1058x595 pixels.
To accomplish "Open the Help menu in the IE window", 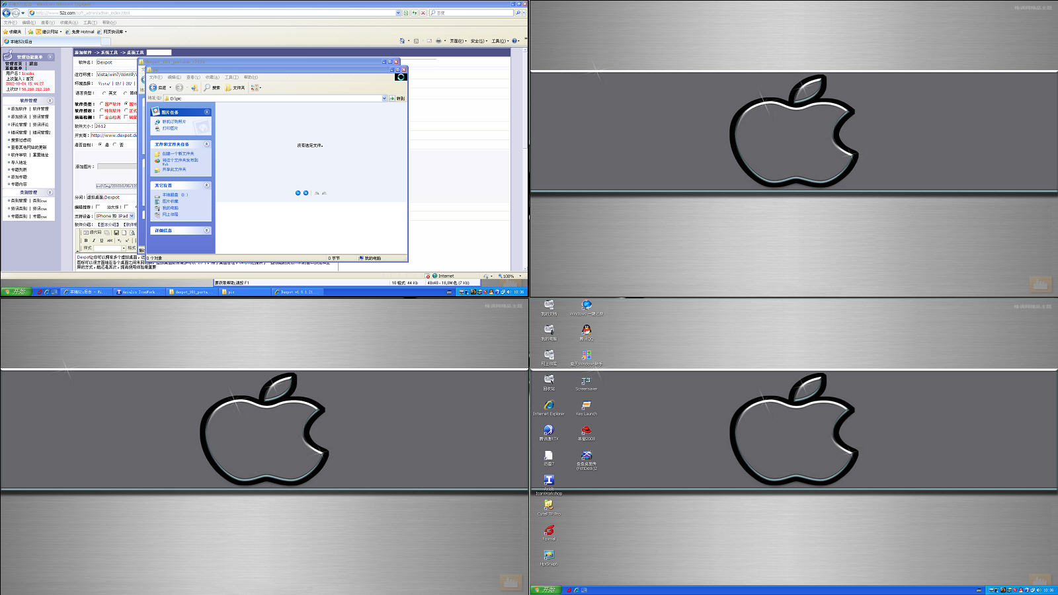I will tap(109, 22).
